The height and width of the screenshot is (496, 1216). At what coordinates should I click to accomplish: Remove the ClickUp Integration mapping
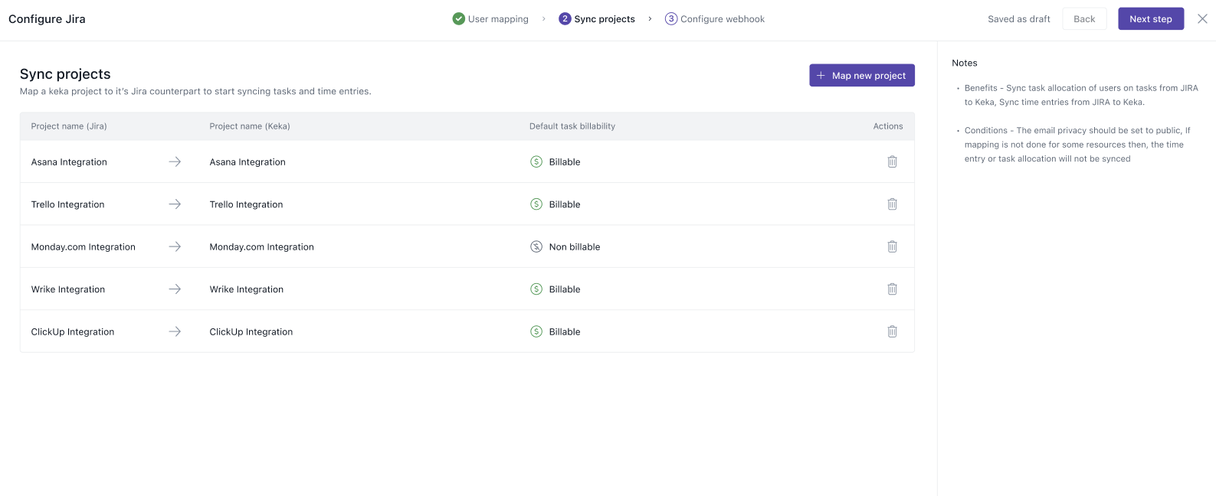point(892,331)
